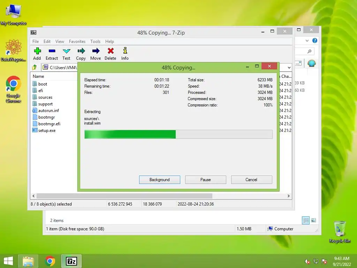Click the Name column header
This screenshot has width=357, height=268.
pos(38,76)
